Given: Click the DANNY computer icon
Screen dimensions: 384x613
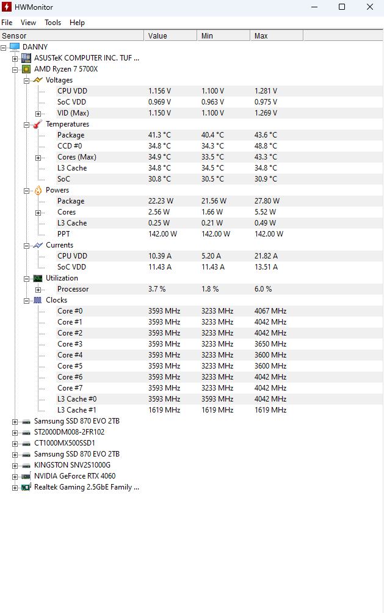Looking at the screenshot, I should coord(15,47).
